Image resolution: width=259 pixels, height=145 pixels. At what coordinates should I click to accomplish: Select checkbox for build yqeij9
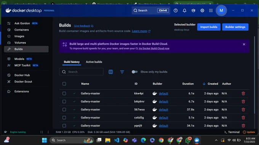[x=64, y=126]
